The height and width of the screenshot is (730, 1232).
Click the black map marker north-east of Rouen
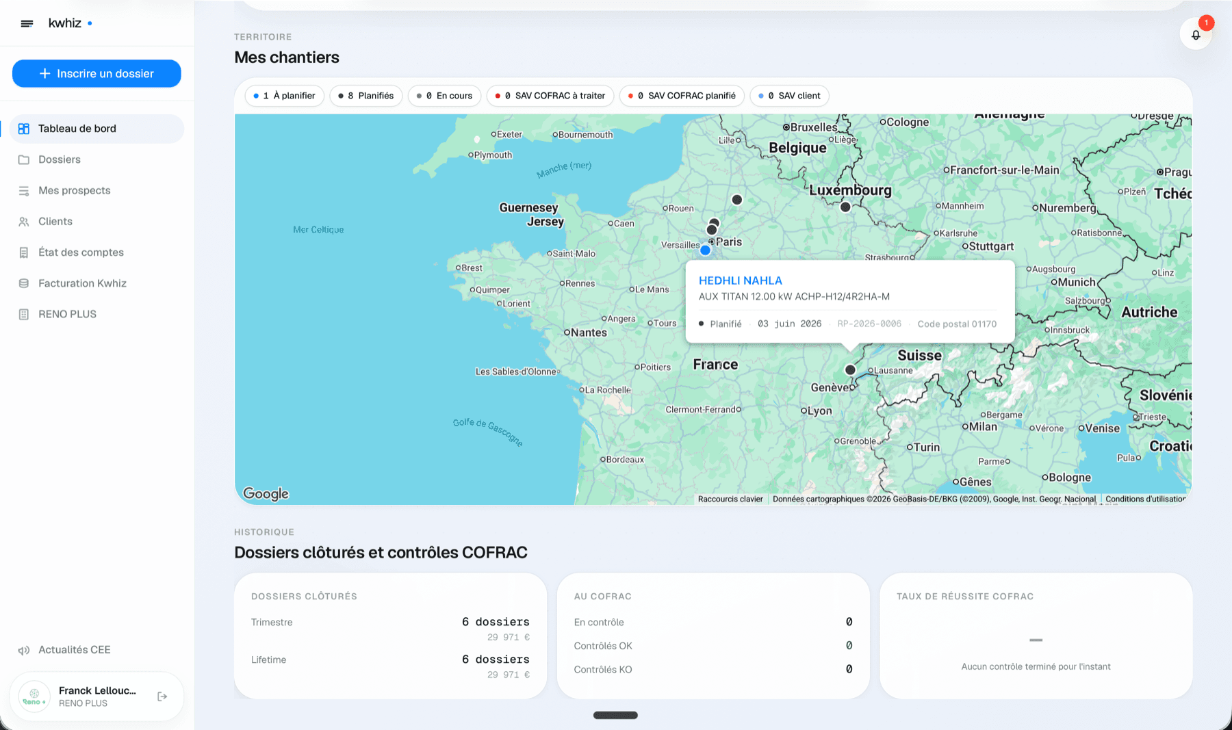click(x=736, y=200)
